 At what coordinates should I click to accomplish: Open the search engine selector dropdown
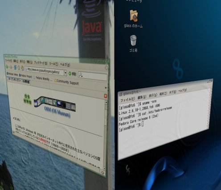pos(81,75)
